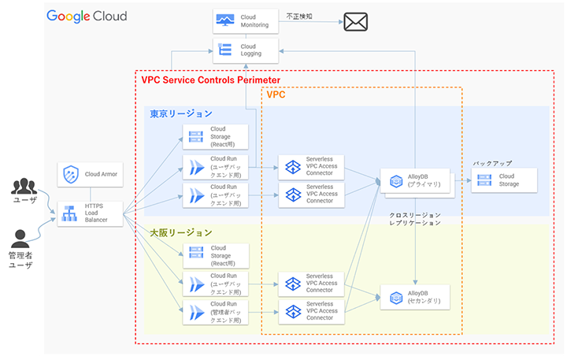Select the Cloud Logging text label
The width and height of the screenshot is (567, 356).
tap(251, 50)
